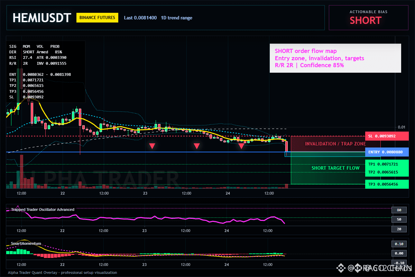Viewport: 415px width, 277px height.
Task: Select the INVALIDATION / TRAP ZONE region label
Action: (335, 144)
